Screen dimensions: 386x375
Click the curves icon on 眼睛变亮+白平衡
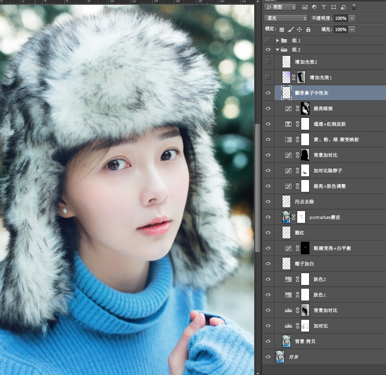click(288, 248)
